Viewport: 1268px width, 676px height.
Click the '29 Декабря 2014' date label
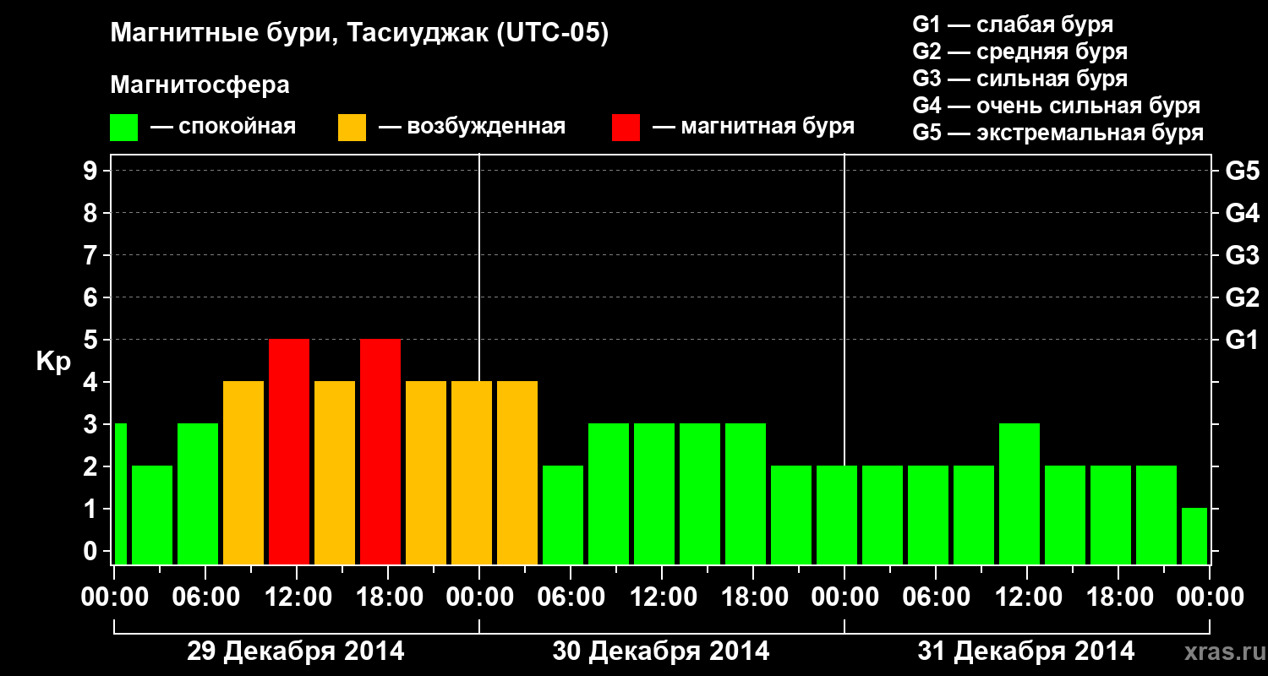tap(296, 651)
